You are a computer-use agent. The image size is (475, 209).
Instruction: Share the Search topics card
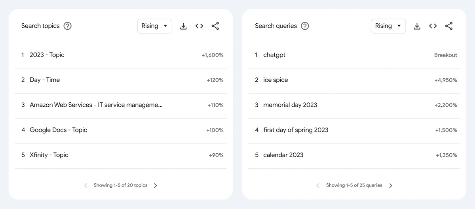(x=215, y=26)
